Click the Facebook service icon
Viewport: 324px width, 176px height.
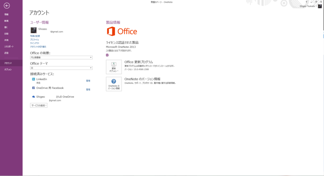tap(34, 88)
